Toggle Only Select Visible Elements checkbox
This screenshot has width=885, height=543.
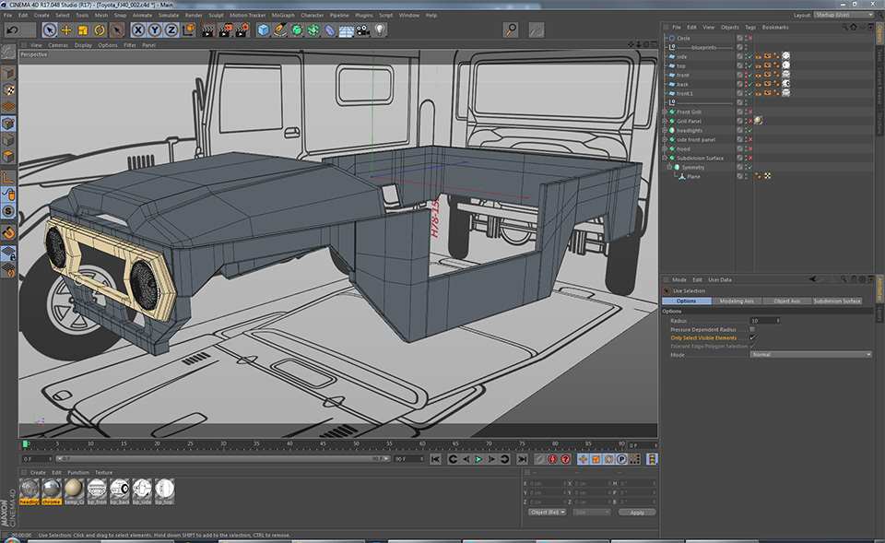tap(752, 337)
